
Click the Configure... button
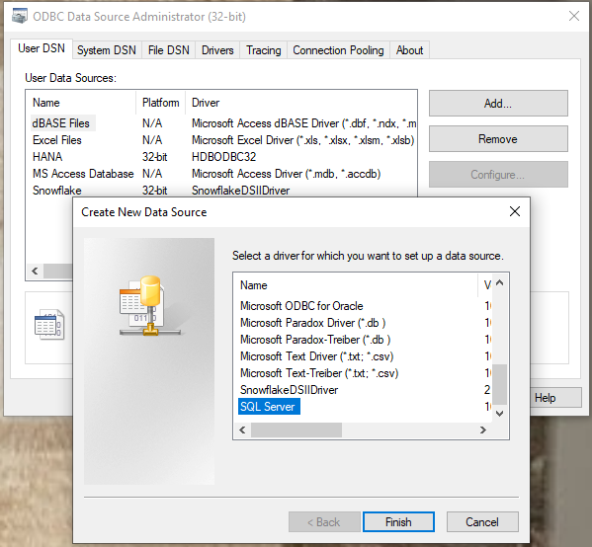498,175
